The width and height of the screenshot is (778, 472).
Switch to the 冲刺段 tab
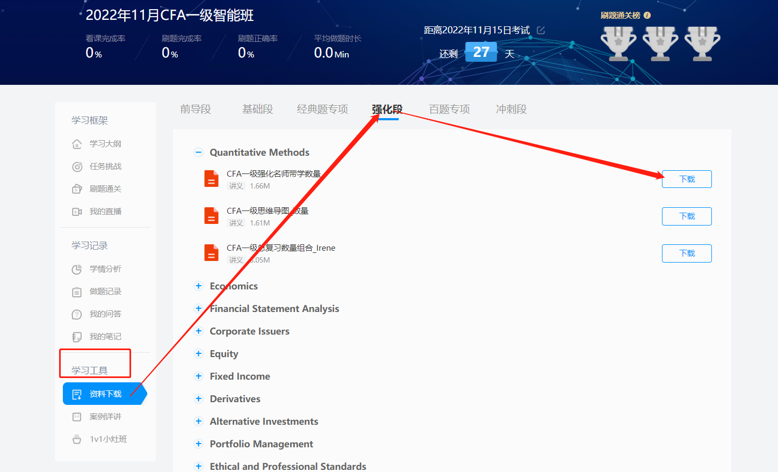[x=511, y=110]
